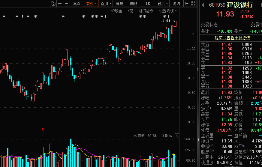Click 流通股 value 95.94亿
Image resolution: width=262 pixels, height=167 pixels.
224,163
